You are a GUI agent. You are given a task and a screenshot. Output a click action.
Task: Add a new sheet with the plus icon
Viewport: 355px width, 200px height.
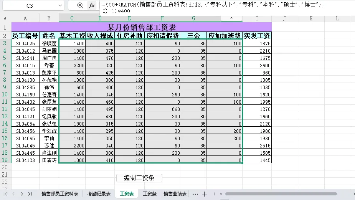coord(205,194)
